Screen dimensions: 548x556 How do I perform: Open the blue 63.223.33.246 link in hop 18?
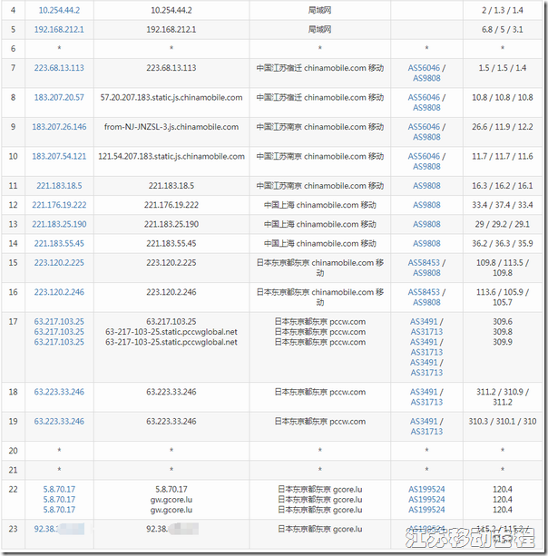pyautogui.click(x=59, y=392)
